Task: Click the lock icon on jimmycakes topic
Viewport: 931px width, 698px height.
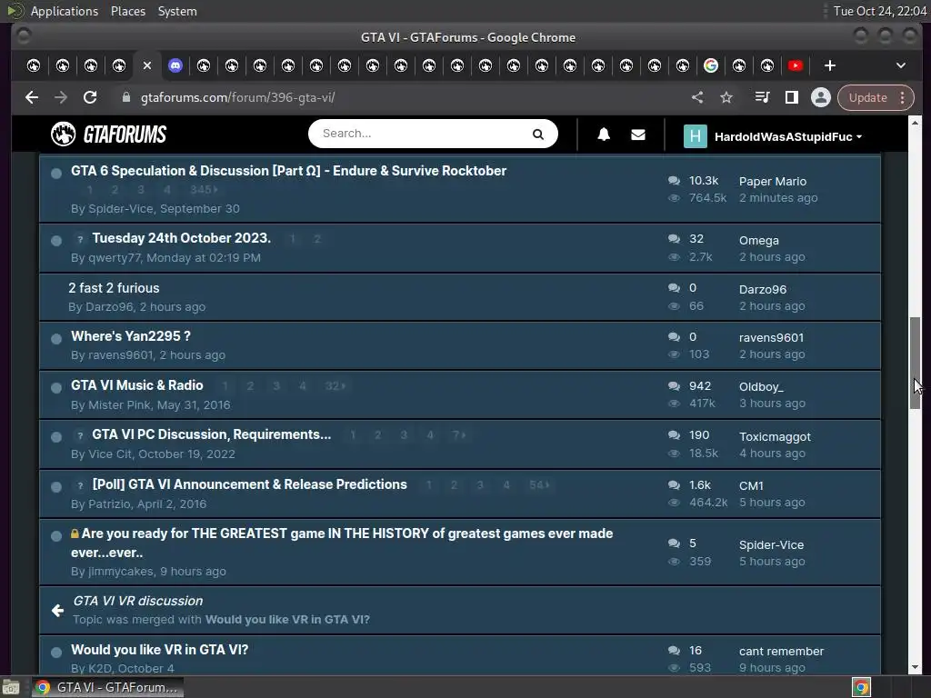Action: [x=75, y=533]
